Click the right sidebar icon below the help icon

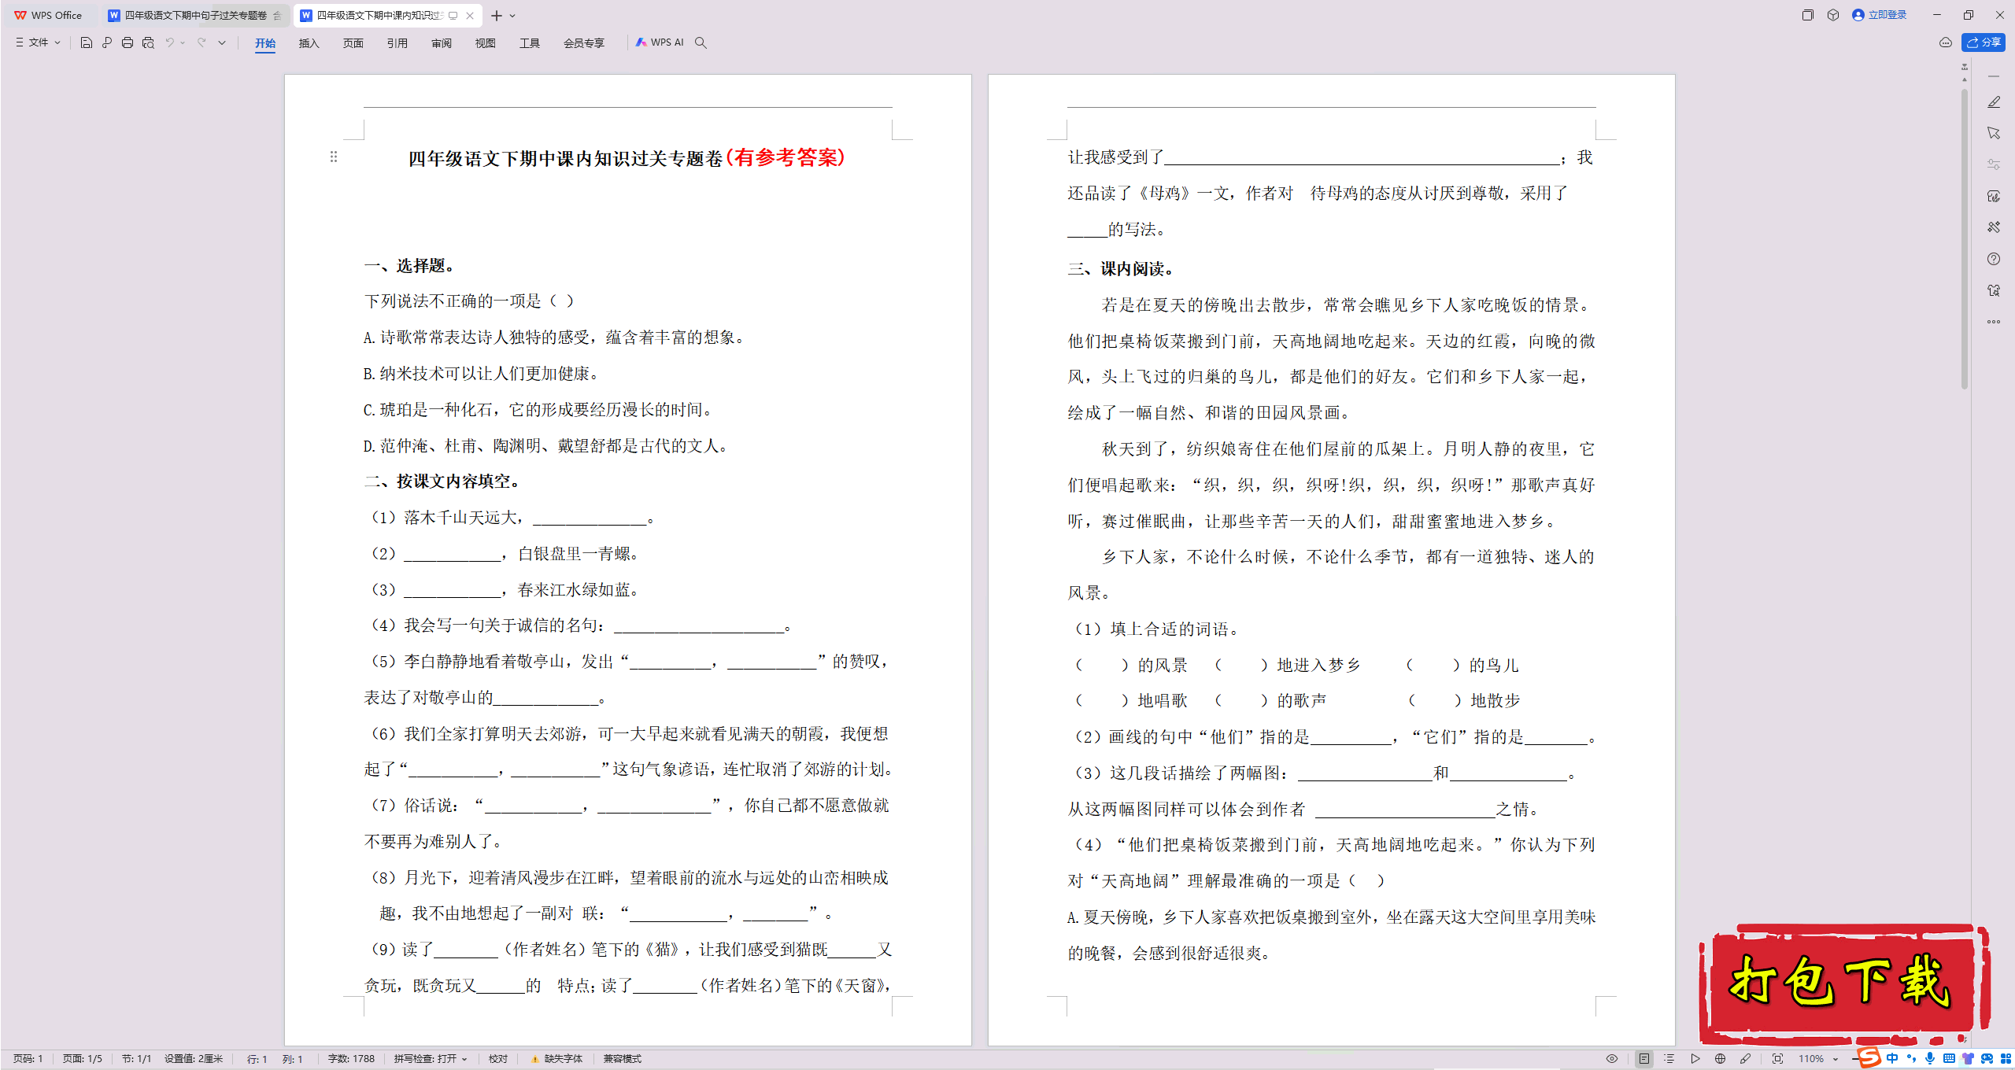tap(1994, 290)
